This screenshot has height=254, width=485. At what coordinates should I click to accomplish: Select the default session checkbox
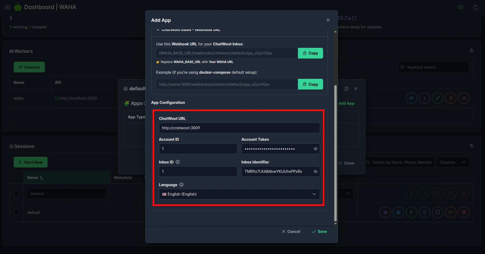click(x=17, y=212)
